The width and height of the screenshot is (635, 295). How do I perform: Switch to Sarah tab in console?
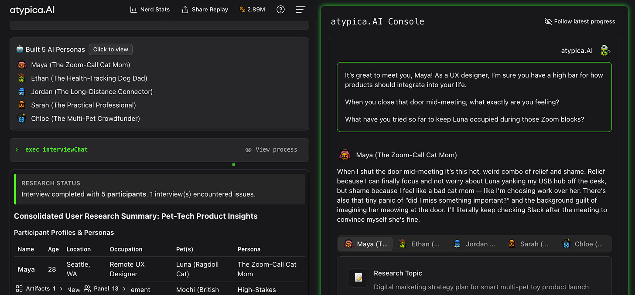[x=529, y=244]
